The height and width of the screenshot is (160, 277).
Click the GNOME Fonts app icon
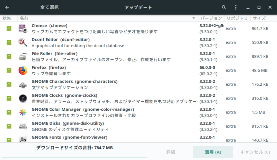(x=23, y=139)
